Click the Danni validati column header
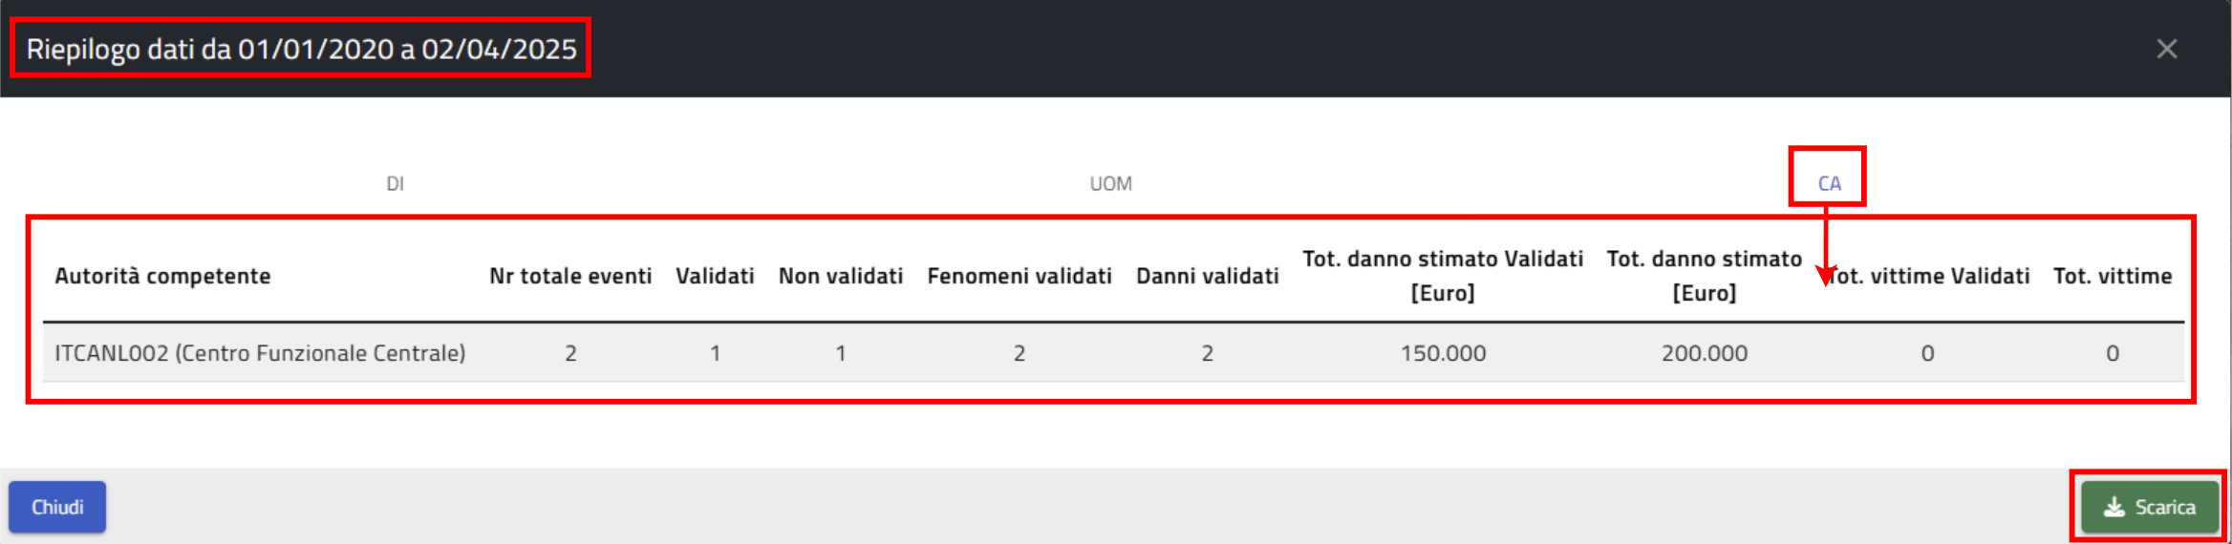The image size is (2232, 544). tap(1207, 276)
